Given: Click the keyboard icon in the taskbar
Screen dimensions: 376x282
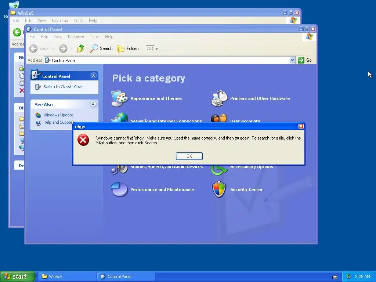Looking at the screenshot, I should tap(335, 277).
